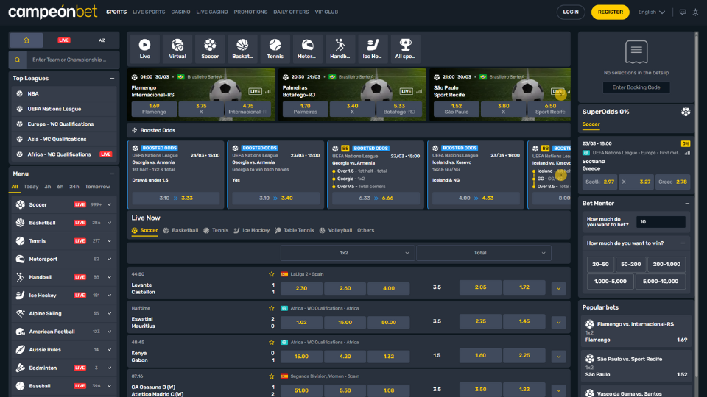Image resolution: width=707 pixels, height=397 pixels.
Task: Switch sidebar to the LIVE tab
Action: (63, 40)
